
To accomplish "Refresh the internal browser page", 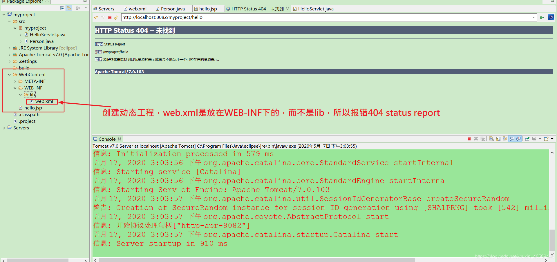I will [x=116, y=17].
